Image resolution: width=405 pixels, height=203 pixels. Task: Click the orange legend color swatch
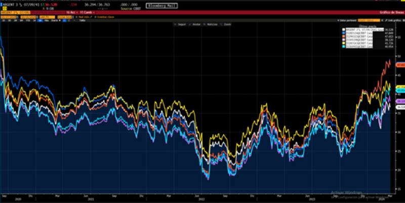(x=343, y=37)
